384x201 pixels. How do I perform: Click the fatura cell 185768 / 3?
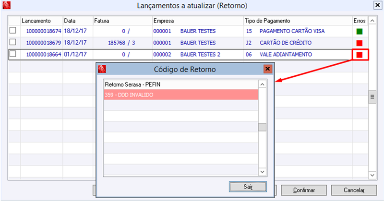tap(121, 43)
